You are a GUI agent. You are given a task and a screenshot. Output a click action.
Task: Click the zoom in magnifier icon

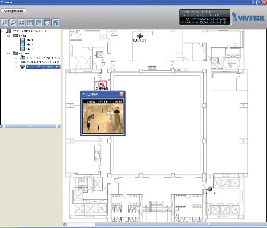click(5, 23)
